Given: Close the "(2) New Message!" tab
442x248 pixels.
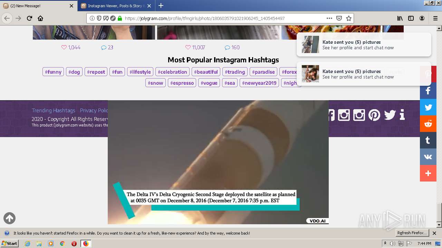Looking at the screenshot, I should 71,6.
